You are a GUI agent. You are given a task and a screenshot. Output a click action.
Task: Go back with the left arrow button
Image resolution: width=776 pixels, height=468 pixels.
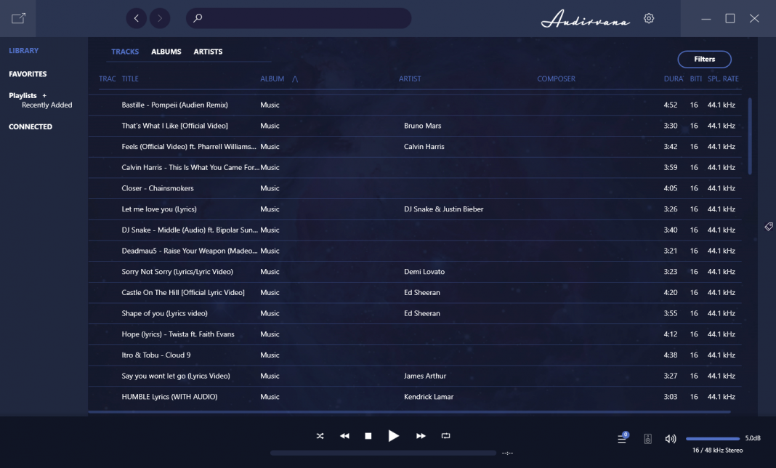pos(136,18)
